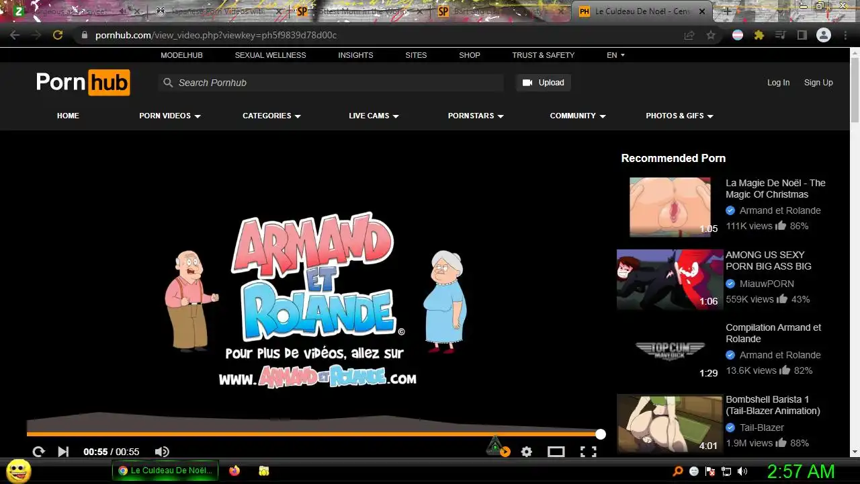The height and width of the screenshot is (484, 860).
Task: Focus the Search Pornhub input field
Action: pyautogui.click(x=331, y=83)
